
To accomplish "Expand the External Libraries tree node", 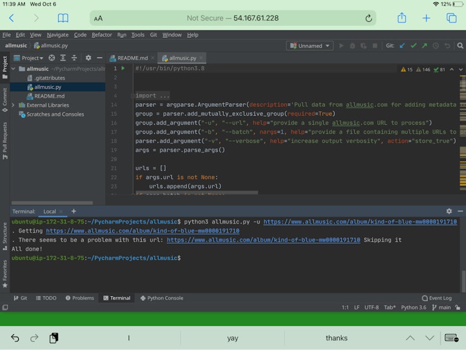I will (14, 105).
